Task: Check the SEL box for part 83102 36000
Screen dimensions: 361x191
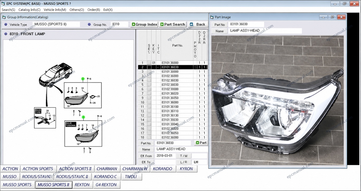Action: (x=149, y=76)
